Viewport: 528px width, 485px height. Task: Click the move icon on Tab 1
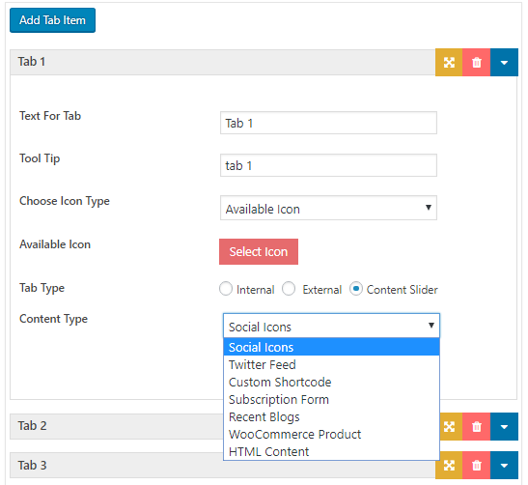pyautogui.click(x=449, y=63)
